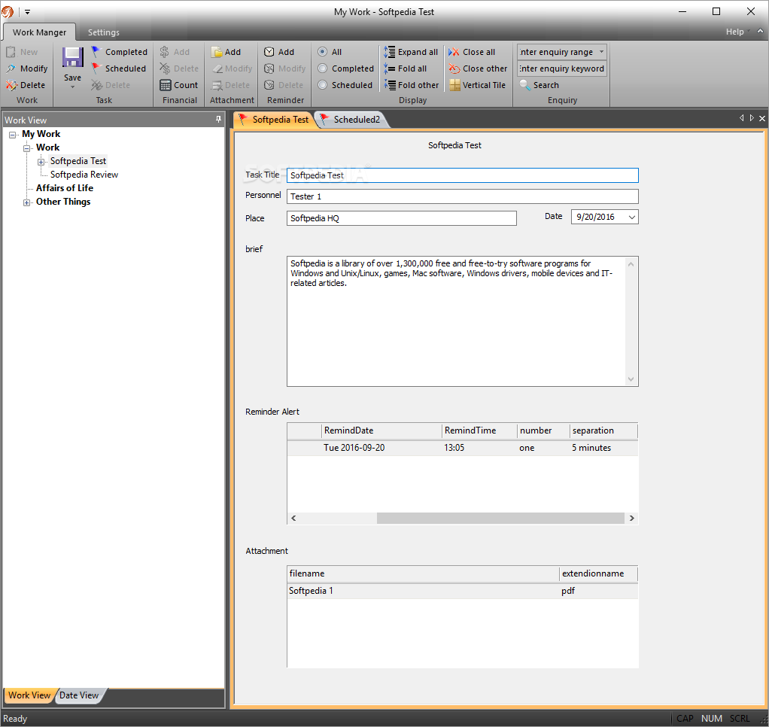Click Delete in the Reminder group

coord(284,85)
